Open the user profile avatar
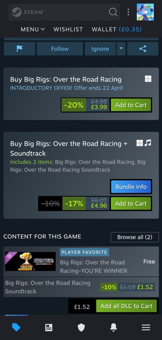162x340 pixels. tap(145, 12)
